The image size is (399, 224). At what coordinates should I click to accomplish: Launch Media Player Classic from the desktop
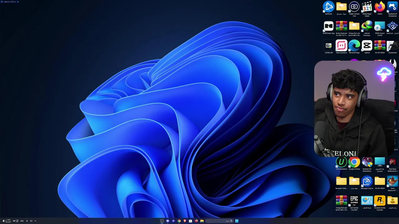[x=367, y=8]
